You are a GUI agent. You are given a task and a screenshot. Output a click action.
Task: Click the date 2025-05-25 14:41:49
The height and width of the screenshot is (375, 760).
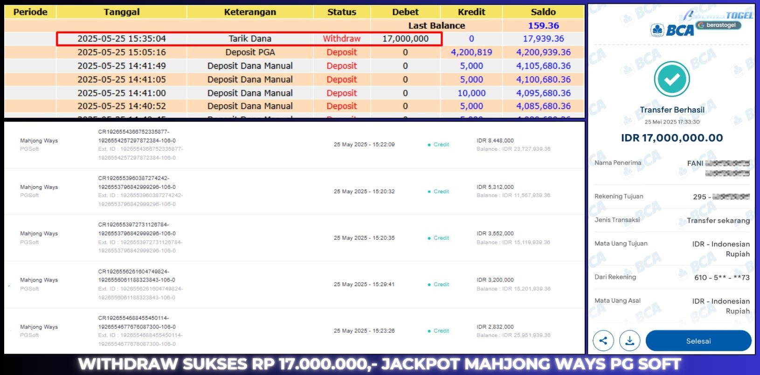[x=122, y=66]
